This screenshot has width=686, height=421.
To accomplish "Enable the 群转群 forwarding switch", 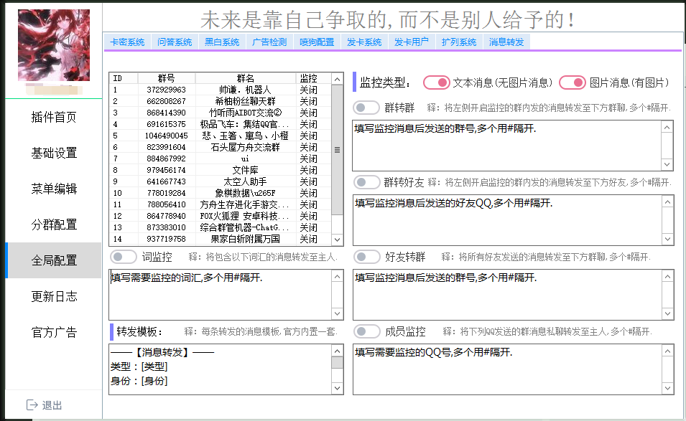I will (367, 108).
